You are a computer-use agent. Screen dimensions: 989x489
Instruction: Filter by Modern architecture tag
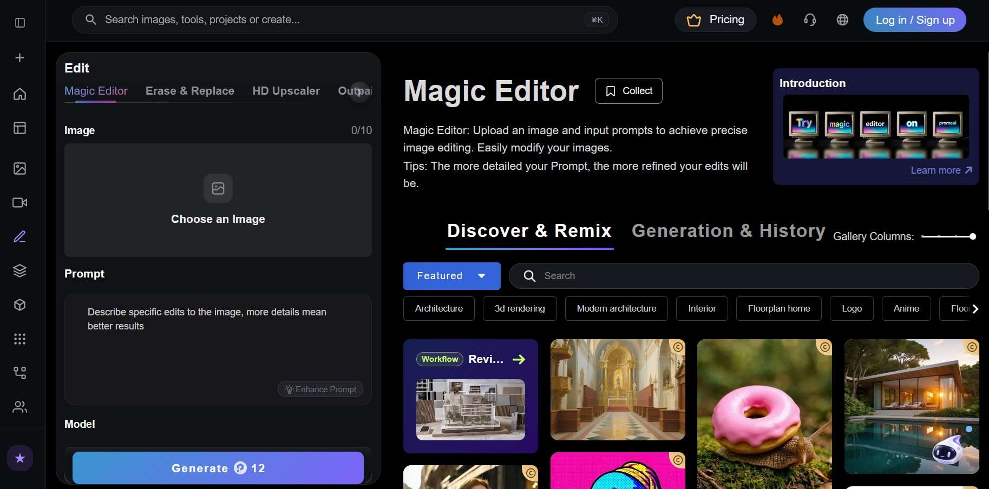[x=617, y=309]
